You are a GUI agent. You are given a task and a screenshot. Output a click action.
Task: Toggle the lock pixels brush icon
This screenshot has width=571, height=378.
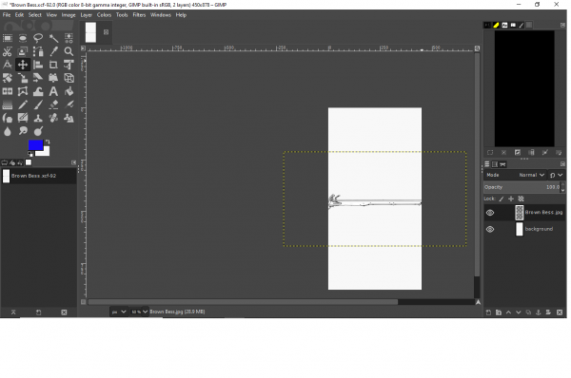coord(502,198)
